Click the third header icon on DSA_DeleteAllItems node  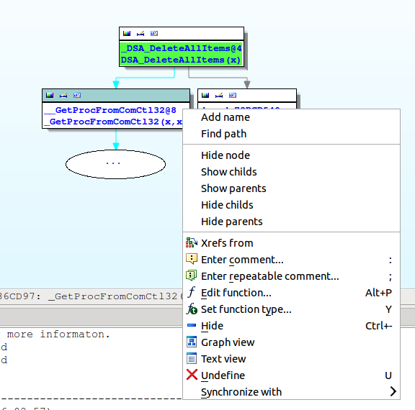tap(154, 33)
